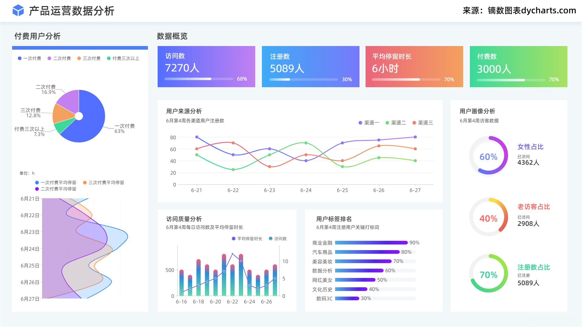Click the 数码3C 30% ranking bar

click(347, 299)
